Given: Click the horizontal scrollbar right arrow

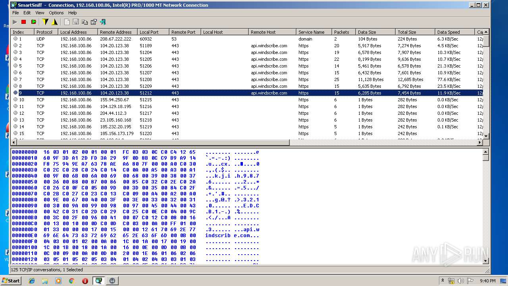Looking at the screenshot, I should (x=480, y=142).
